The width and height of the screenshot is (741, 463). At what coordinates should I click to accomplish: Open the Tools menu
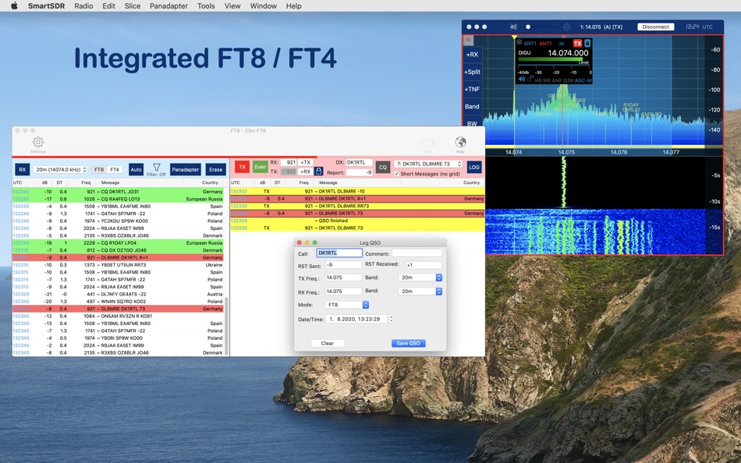(206, 6)
